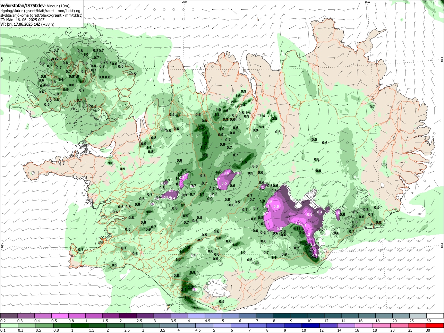Click the snow legend swatch between 0.8 and 1

pos(77,316)
